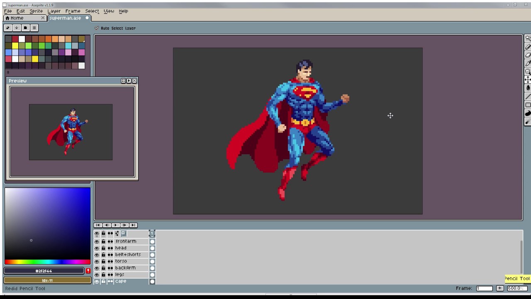Go to the first frame
The height and width of the screenshot is (299, 531).
tap(98, 225)
